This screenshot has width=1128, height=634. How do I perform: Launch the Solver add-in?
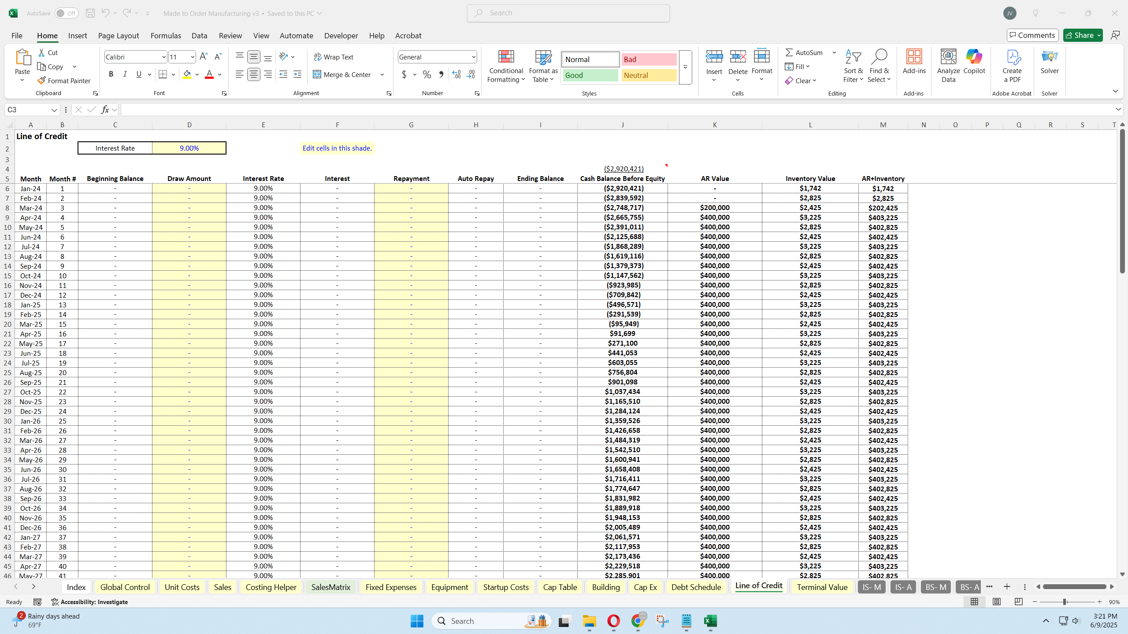1049,64
